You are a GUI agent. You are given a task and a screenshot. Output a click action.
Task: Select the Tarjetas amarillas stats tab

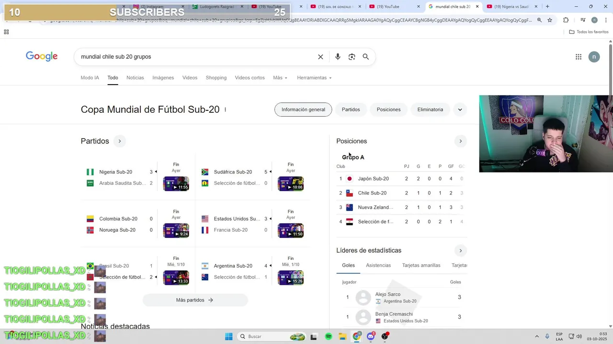(421, 265)
